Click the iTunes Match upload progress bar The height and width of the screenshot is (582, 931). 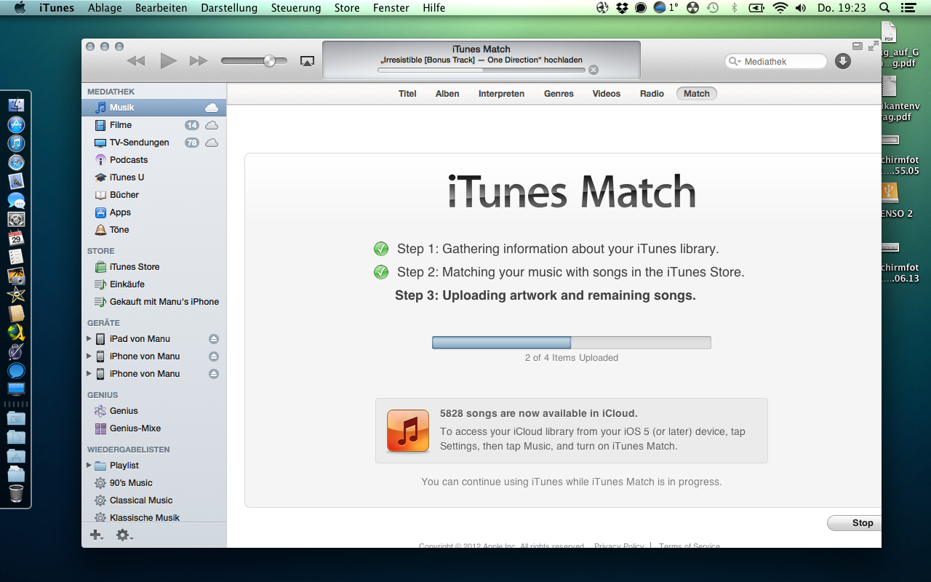tap(571, 343)
